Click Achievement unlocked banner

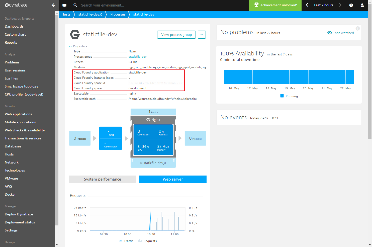pyautogui.click(x=275, y=5)
